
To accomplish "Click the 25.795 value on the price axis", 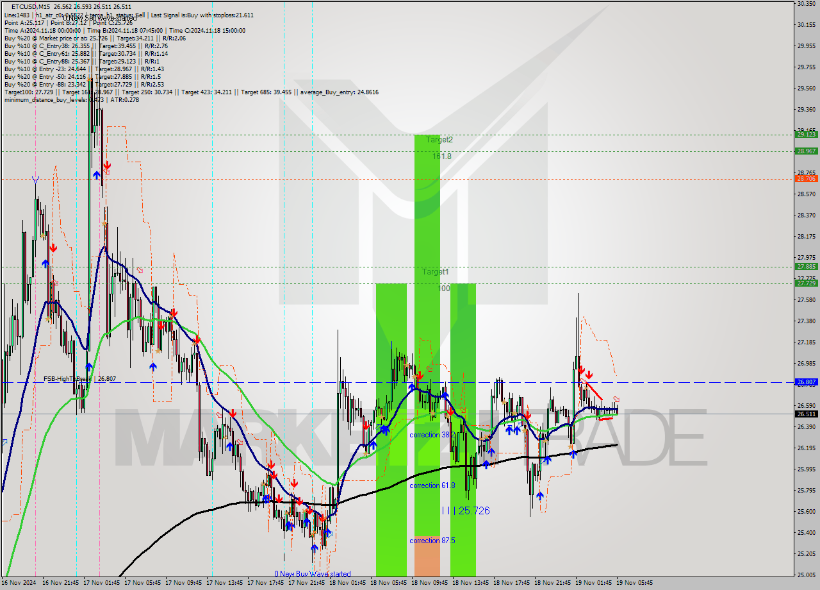I will click(x=806, y=491).
